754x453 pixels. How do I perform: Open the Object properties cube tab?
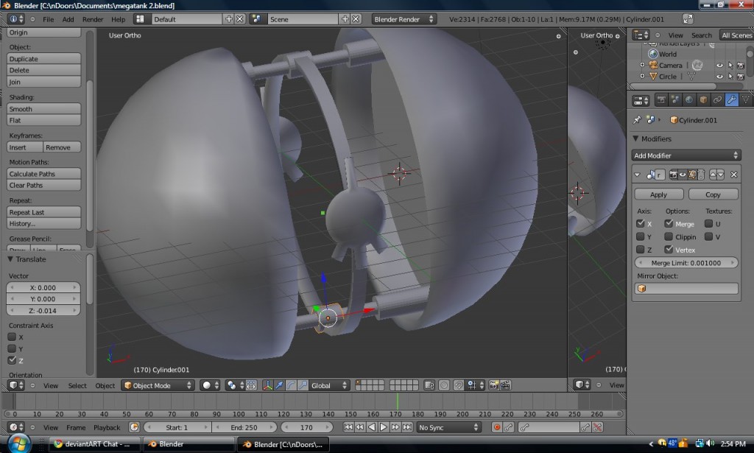[703, 99]
